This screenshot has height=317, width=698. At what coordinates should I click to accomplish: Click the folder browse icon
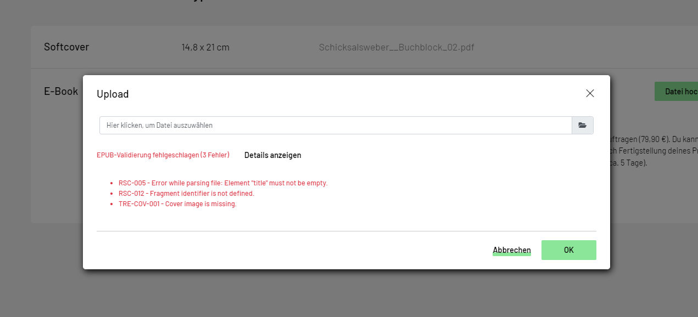pyautogui.click(x=582, y=126)
